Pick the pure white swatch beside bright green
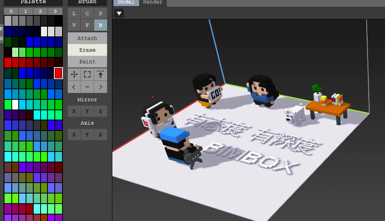 [x=15, y=105]
